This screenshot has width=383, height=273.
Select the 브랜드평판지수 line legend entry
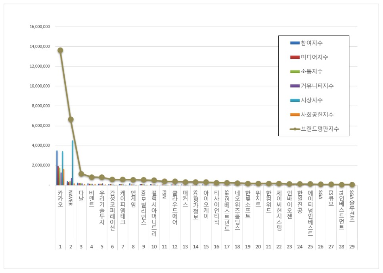coord(314,129)
